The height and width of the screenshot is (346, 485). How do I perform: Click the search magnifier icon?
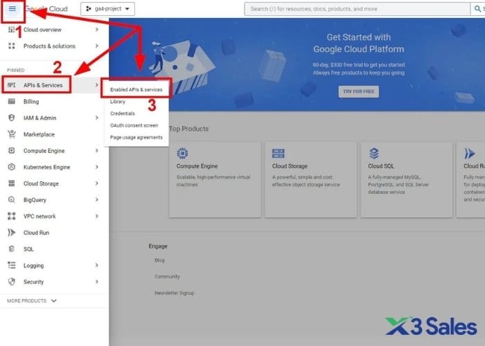point(477,9)
